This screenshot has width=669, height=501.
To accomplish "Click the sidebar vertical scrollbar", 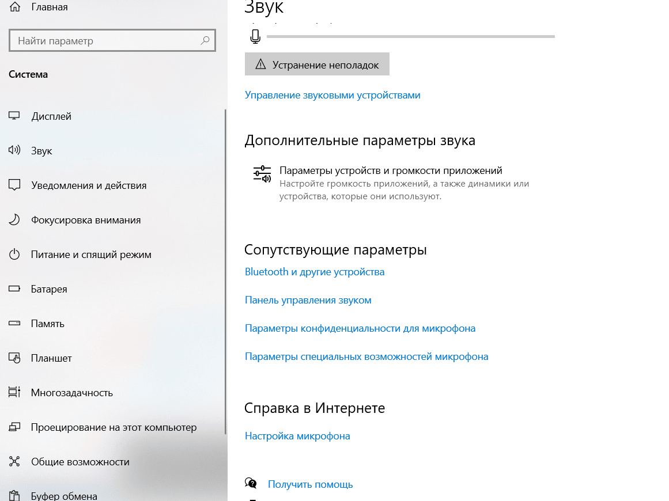I will tap(225, 272).
